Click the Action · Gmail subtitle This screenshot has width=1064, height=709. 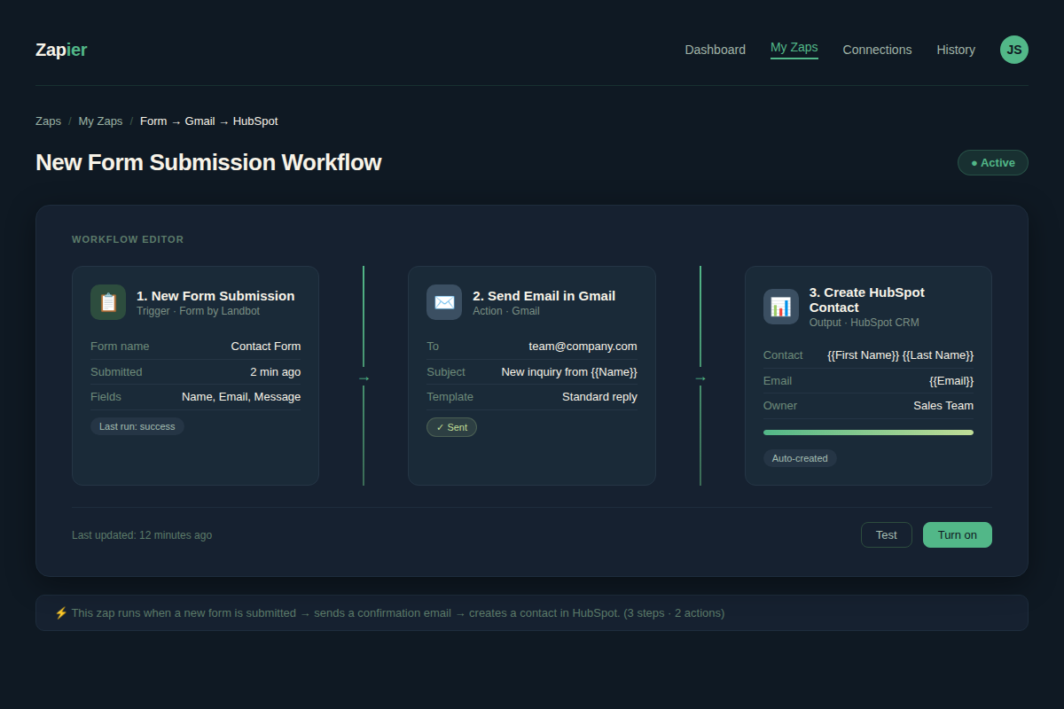(506, 312)
